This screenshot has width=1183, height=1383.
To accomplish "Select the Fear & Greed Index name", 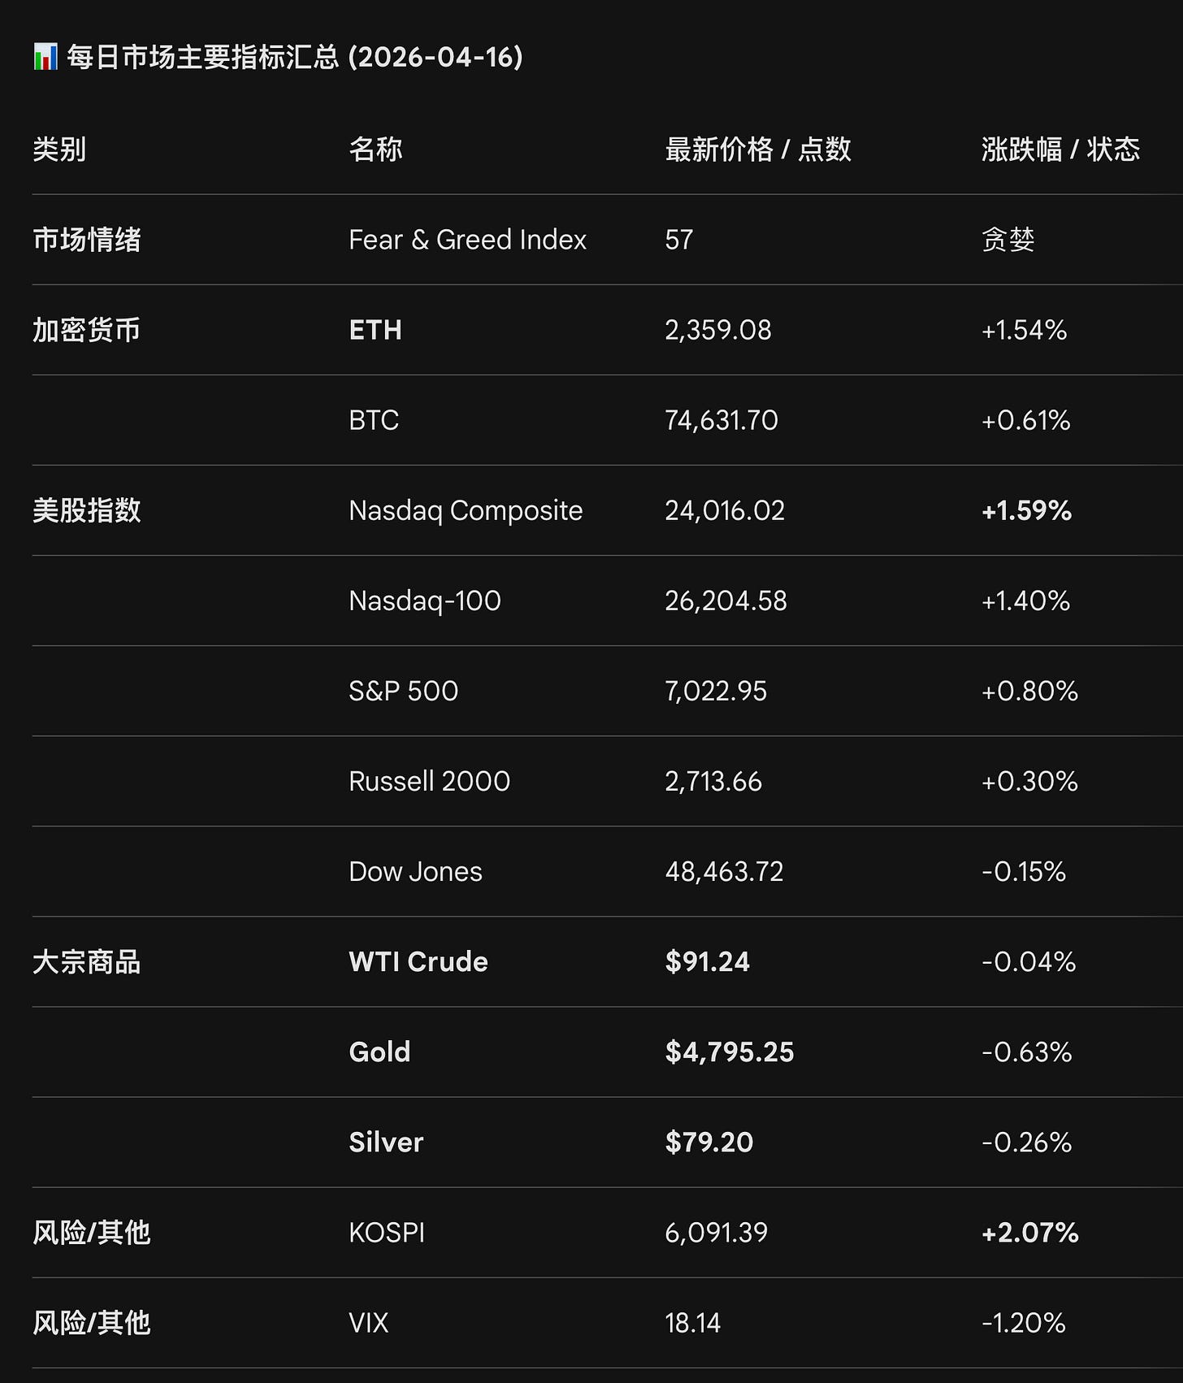I will pyautogui.click(x=467, y=240).
